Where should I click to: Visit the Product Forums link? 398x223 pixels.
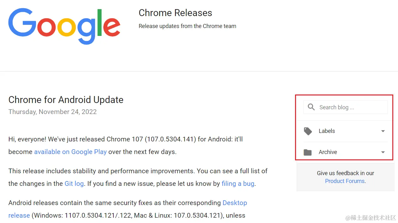pos(345,181)
